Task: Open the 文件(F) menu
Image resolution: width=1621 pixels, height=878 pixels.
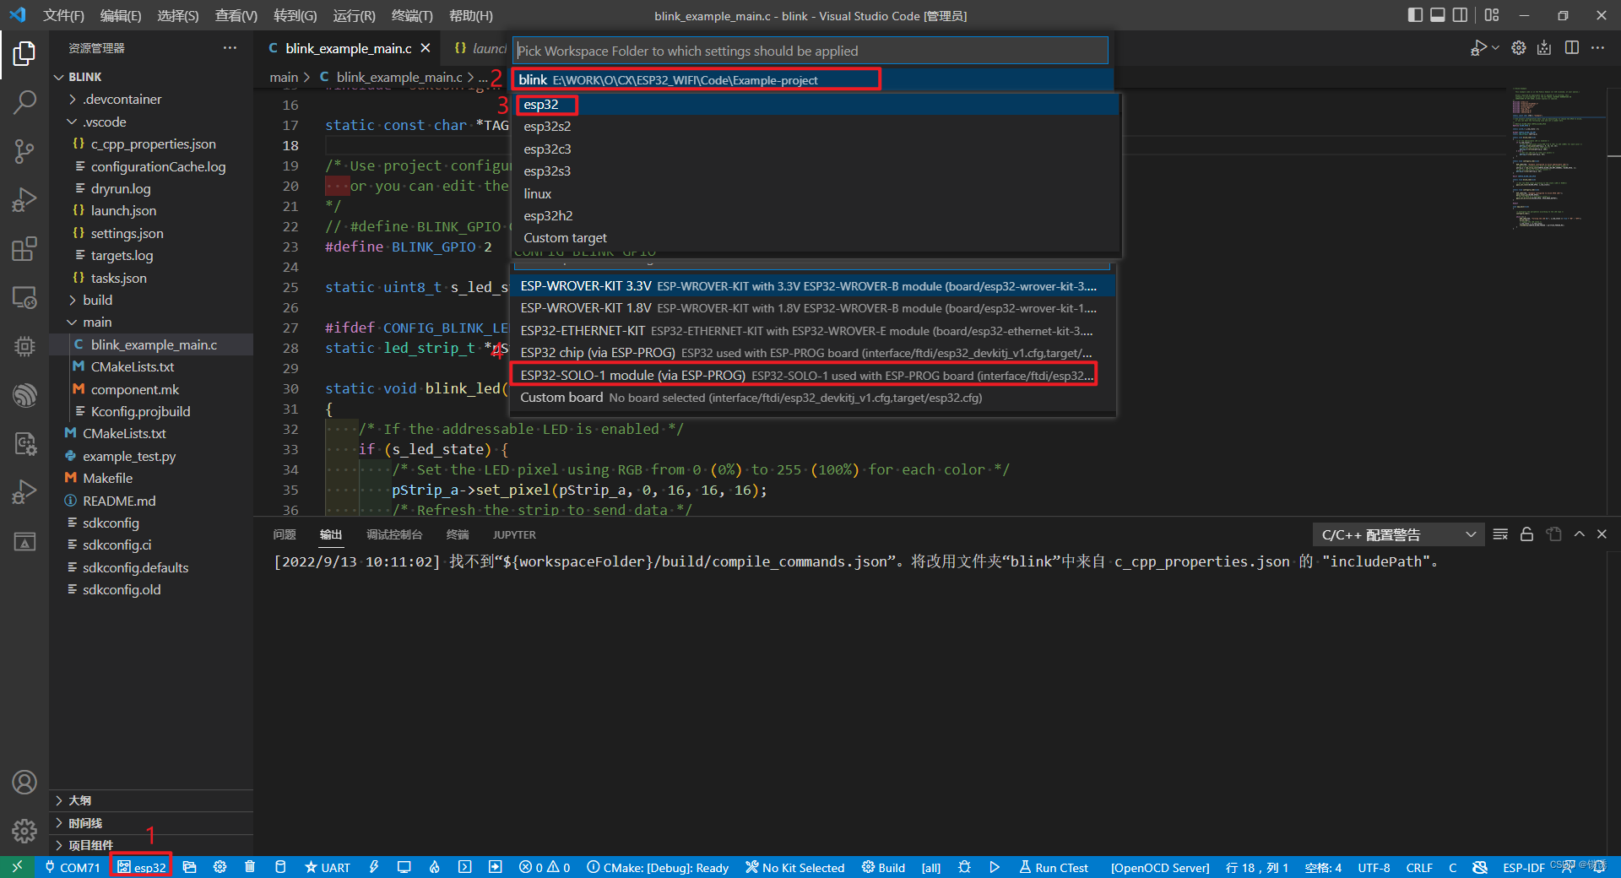Action: 64,15
